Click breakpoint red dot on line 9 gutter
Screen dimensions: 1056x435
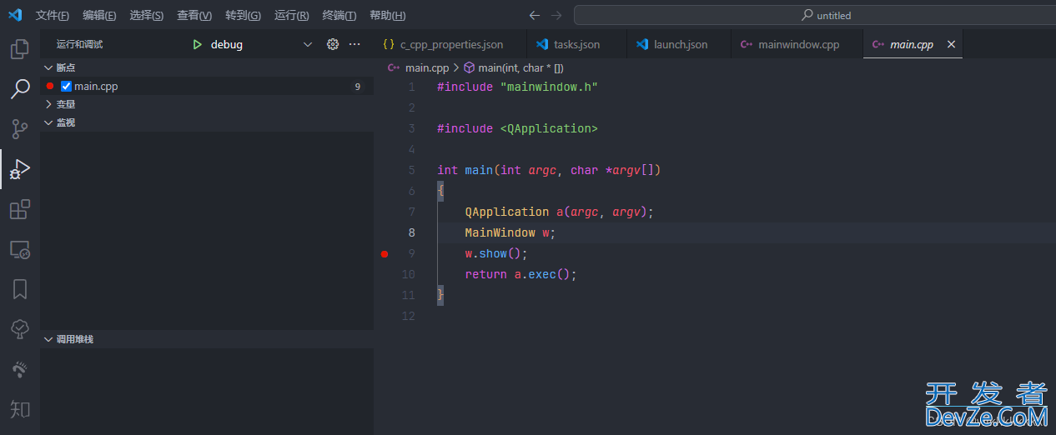click(385, 253)
